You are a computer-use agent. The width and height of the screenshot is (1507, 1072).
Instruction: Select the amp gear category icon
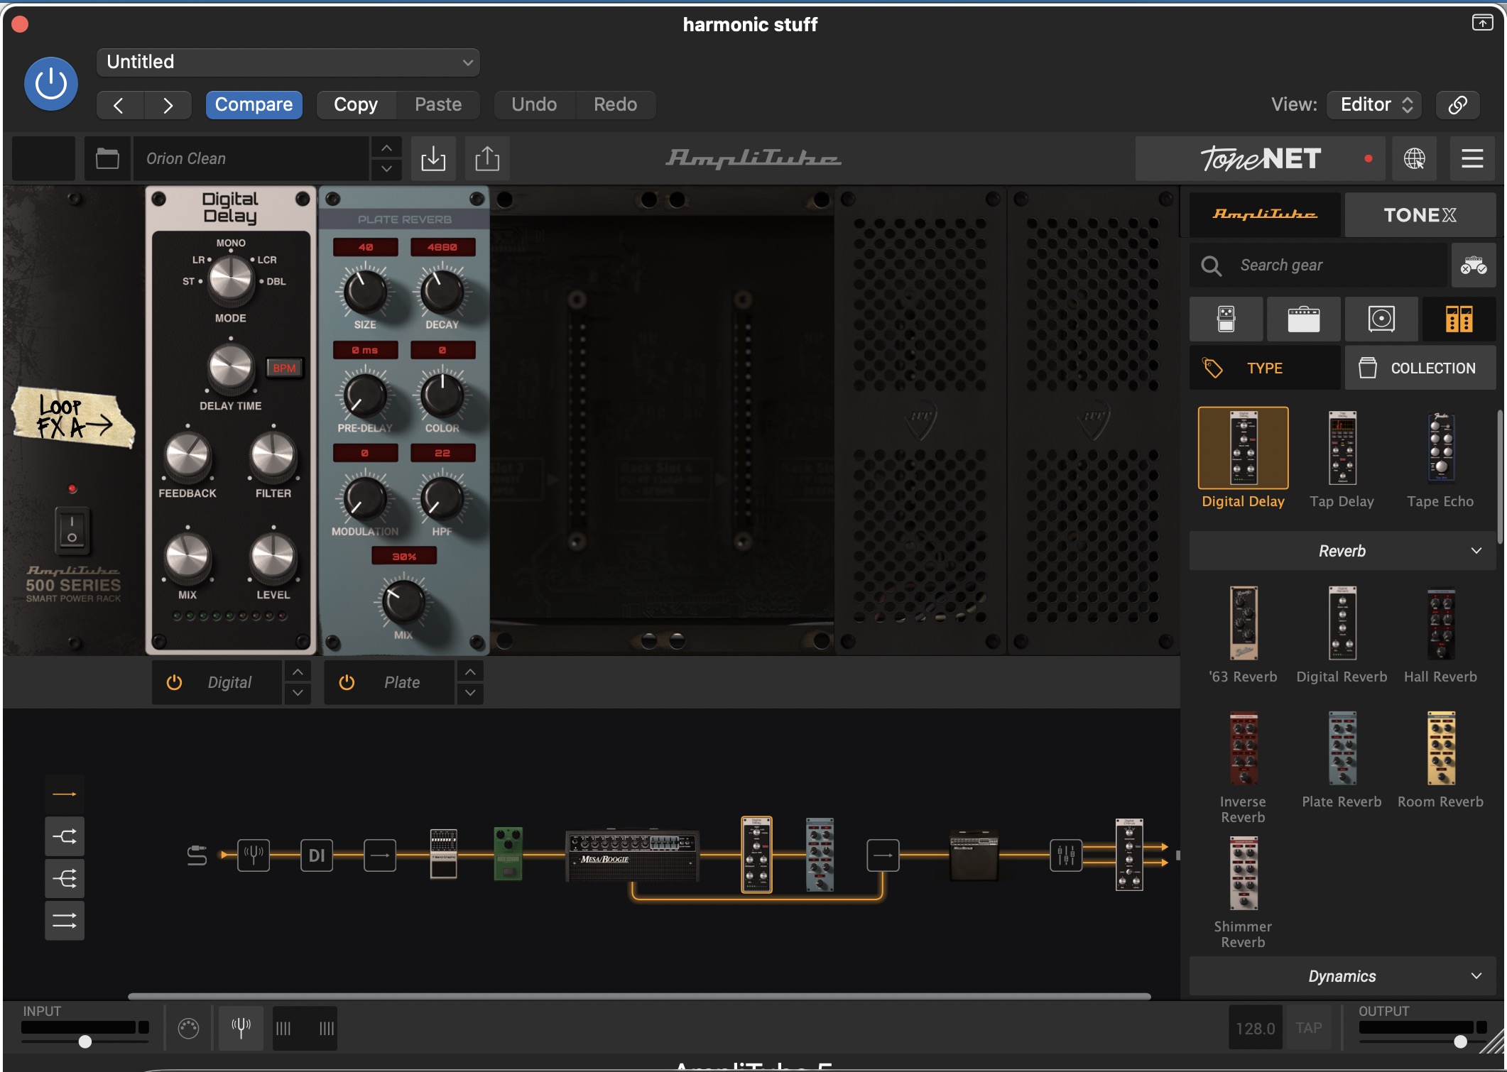point(1303,319)
